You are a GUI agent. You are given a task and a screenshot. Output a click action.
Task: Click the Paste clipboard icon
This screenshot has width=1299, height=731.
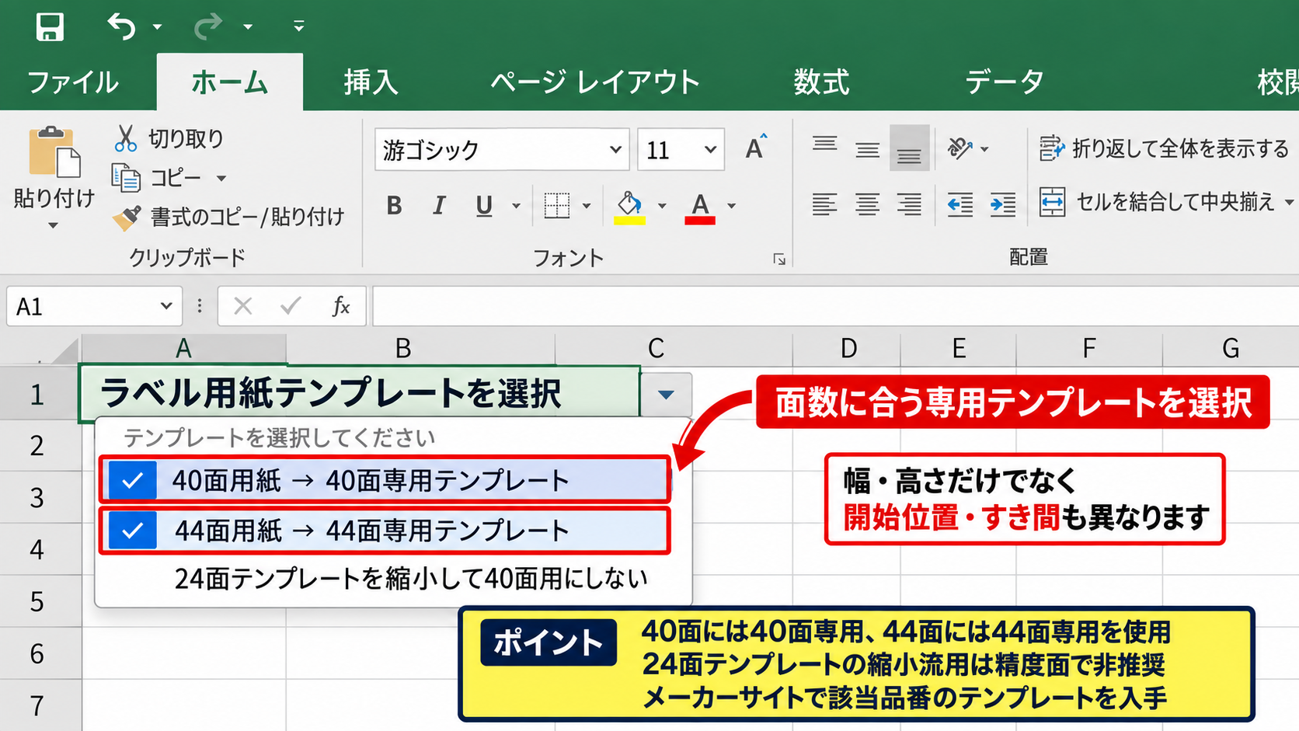pos(54,152)
